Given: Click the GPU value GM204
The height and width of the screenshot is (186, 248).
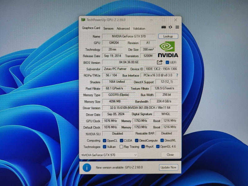Looking at the screenshot, I should (x=114, y=43).
